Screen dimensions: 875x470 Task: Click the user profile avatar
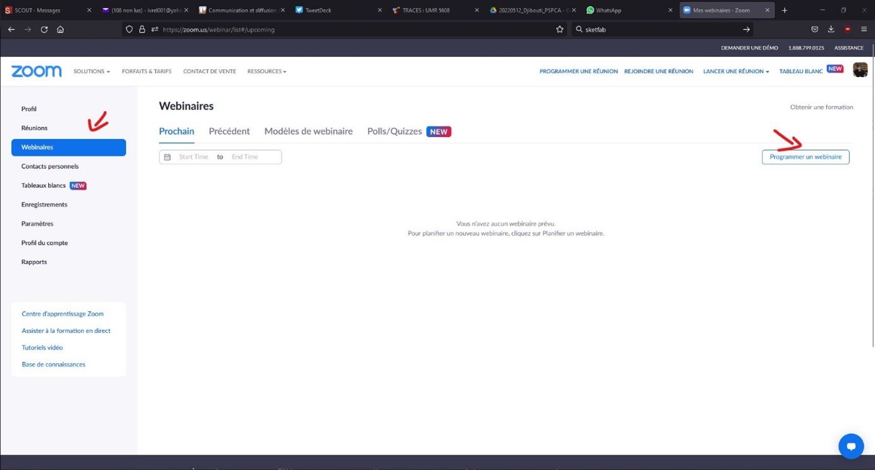[x=860, y=70]
